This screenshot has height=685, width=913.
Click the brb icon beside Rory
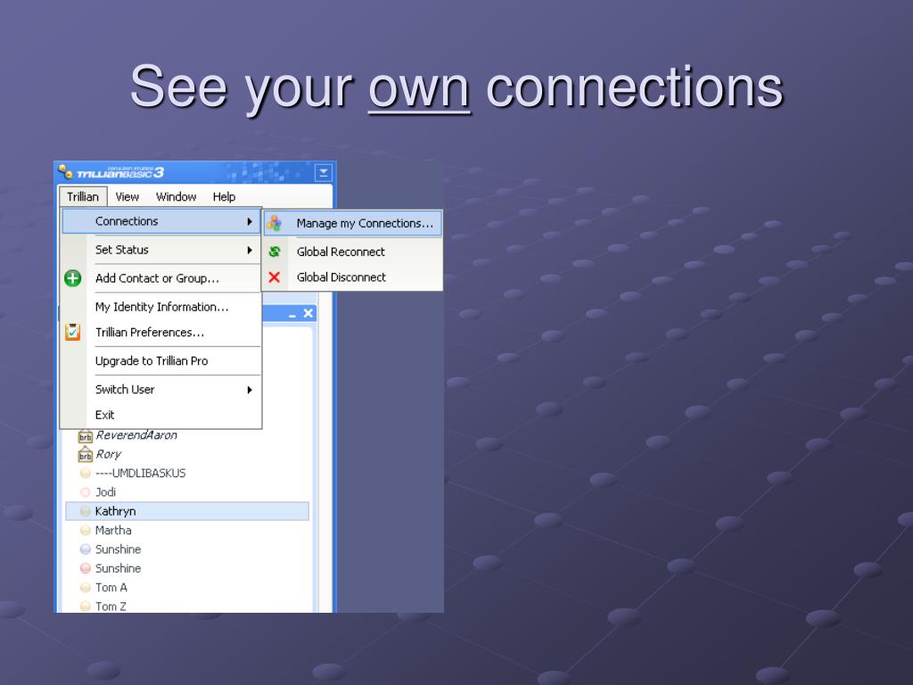85,455
